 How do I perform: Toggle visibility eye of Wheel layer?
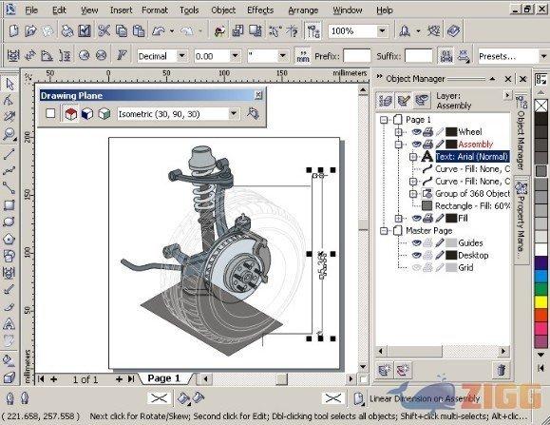pyautogui.click(x=416, y=132)
